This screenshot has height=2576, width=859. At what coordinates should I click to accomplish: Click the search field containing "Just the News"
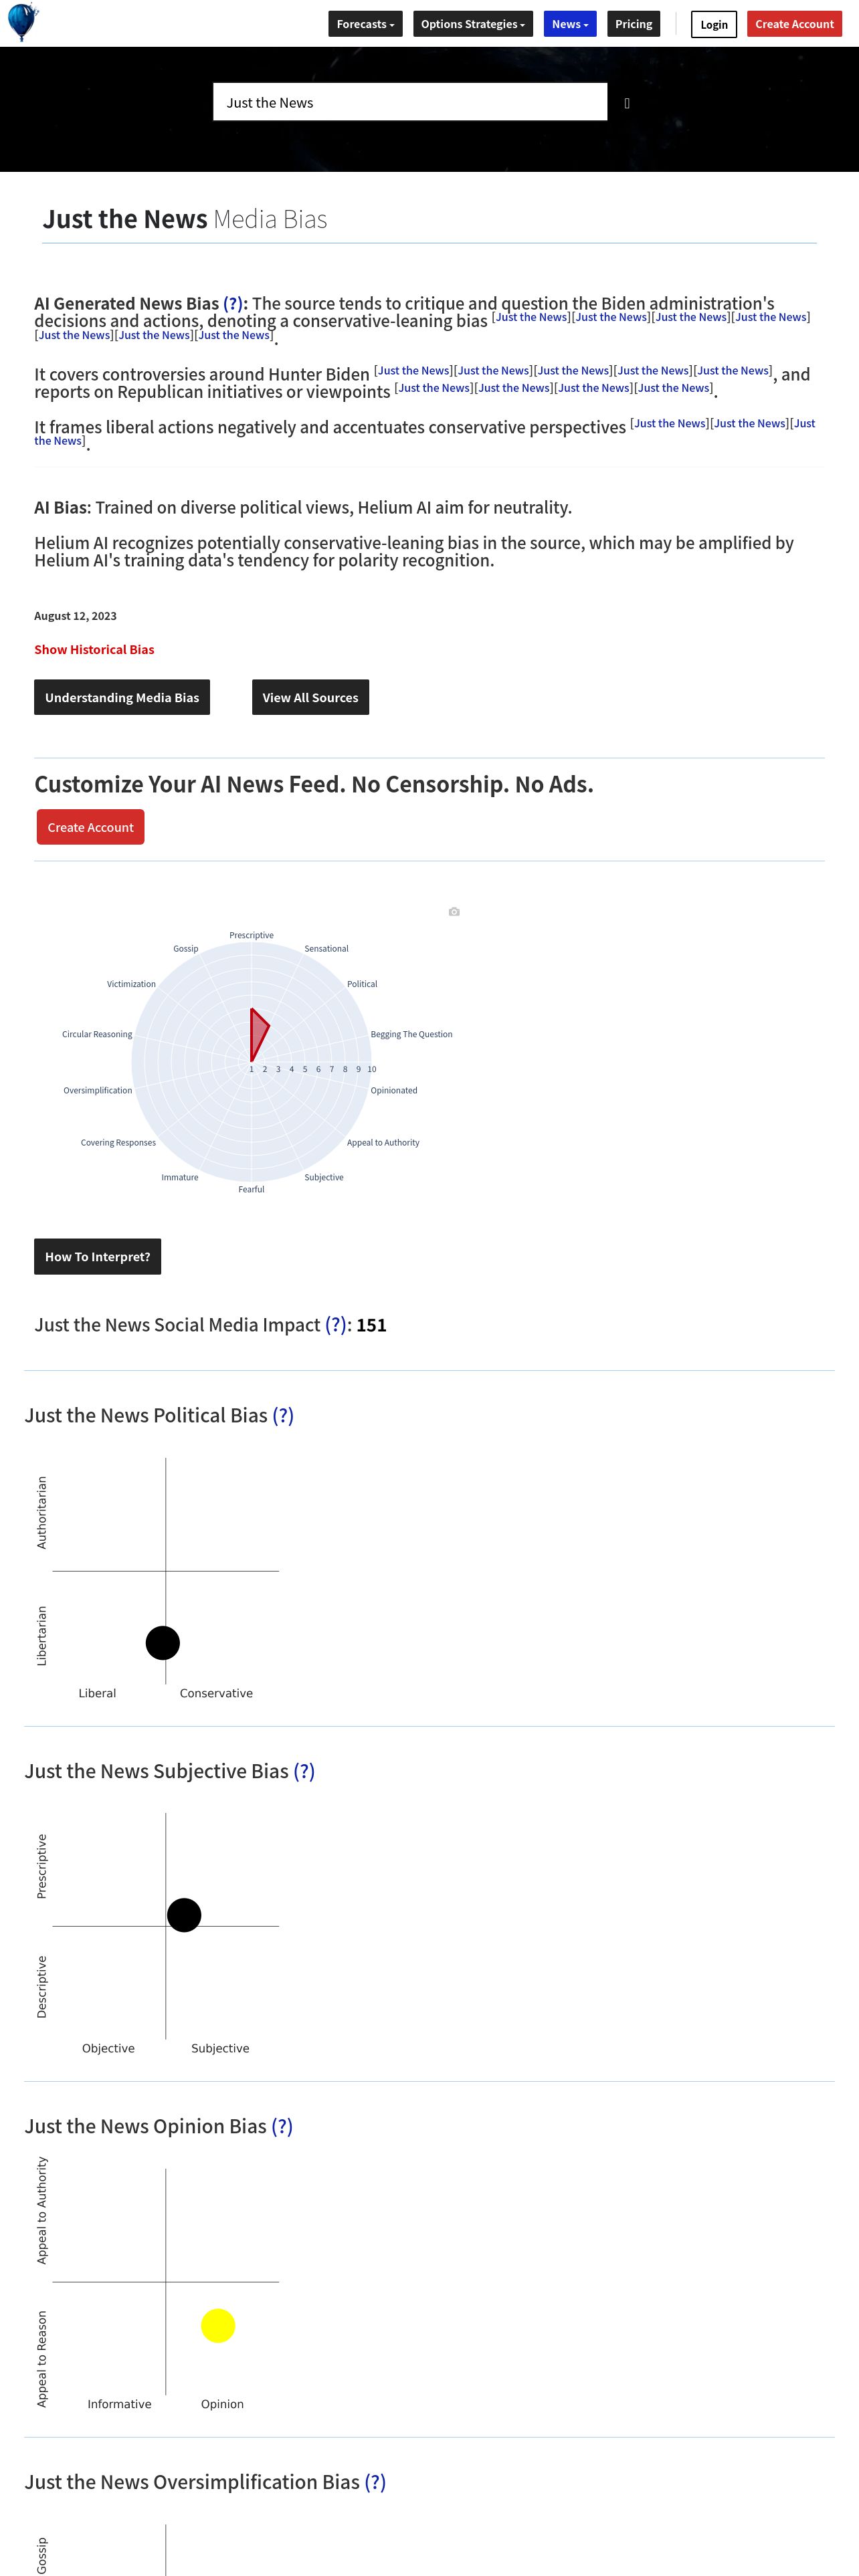[x=410, y=102]
